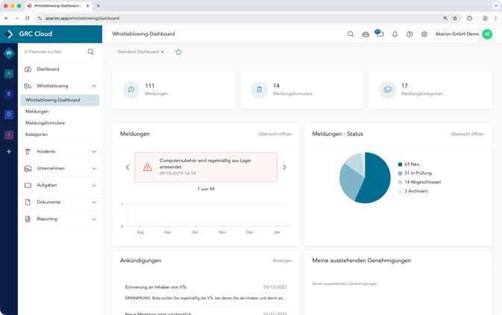Add a module with the plus icon
Viewport: 502px width, 315px height.
9,152
